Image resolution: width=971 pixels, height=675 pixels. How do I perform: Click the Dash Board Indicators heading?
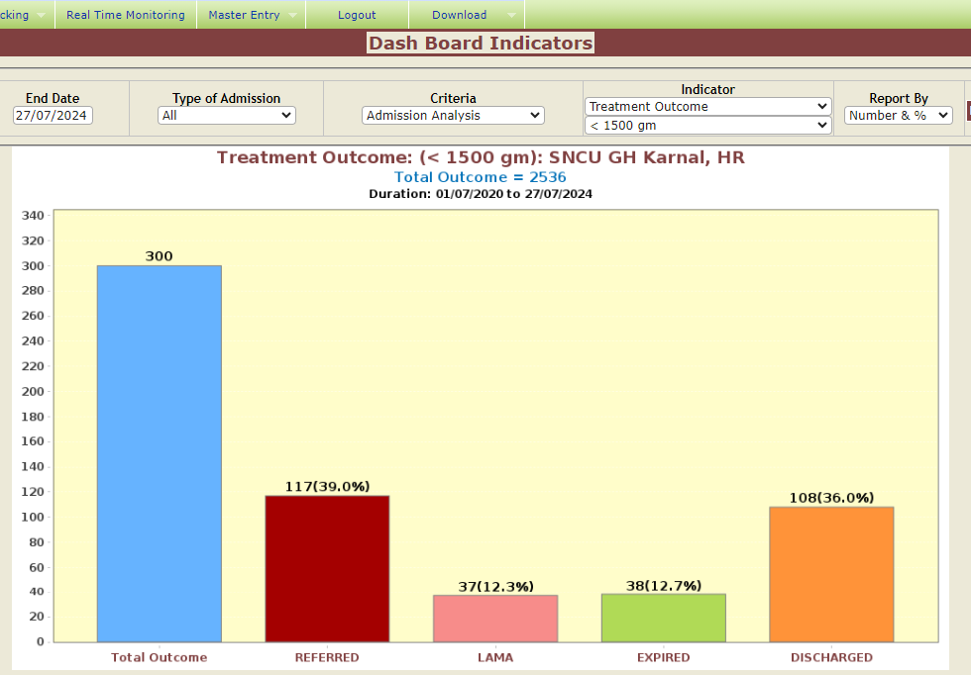coord(481,44)
